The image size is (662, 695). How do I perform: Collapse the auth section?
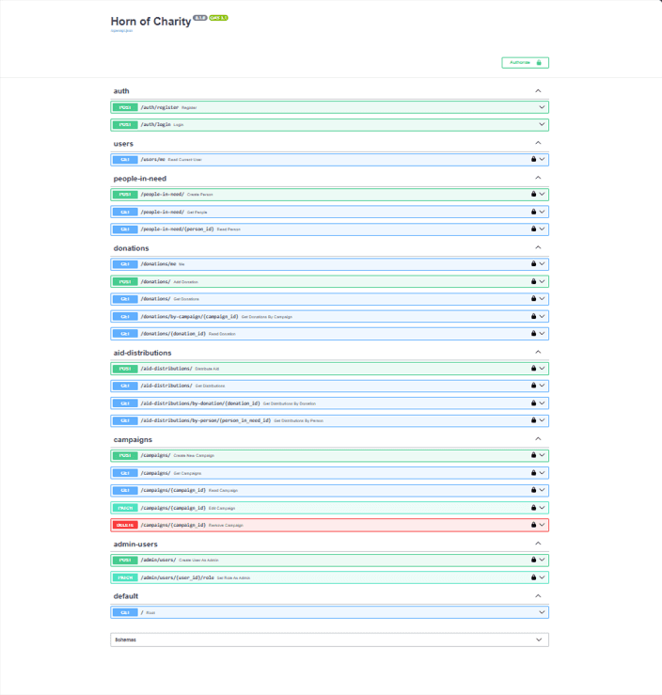click(x=538, y=91)
